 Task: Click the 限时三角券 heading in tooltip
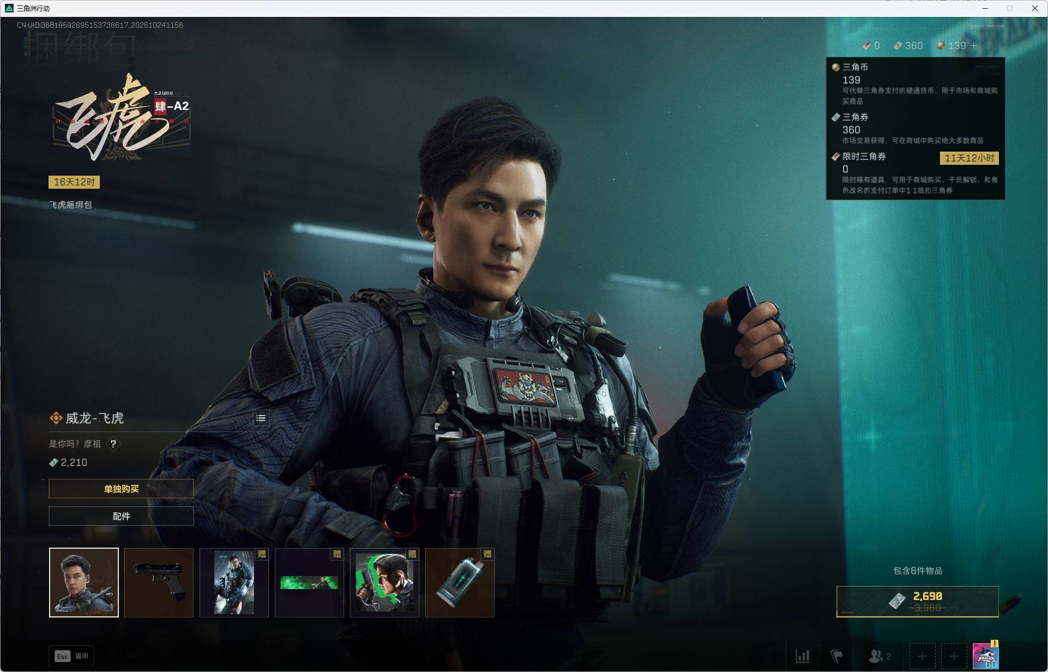864,157
